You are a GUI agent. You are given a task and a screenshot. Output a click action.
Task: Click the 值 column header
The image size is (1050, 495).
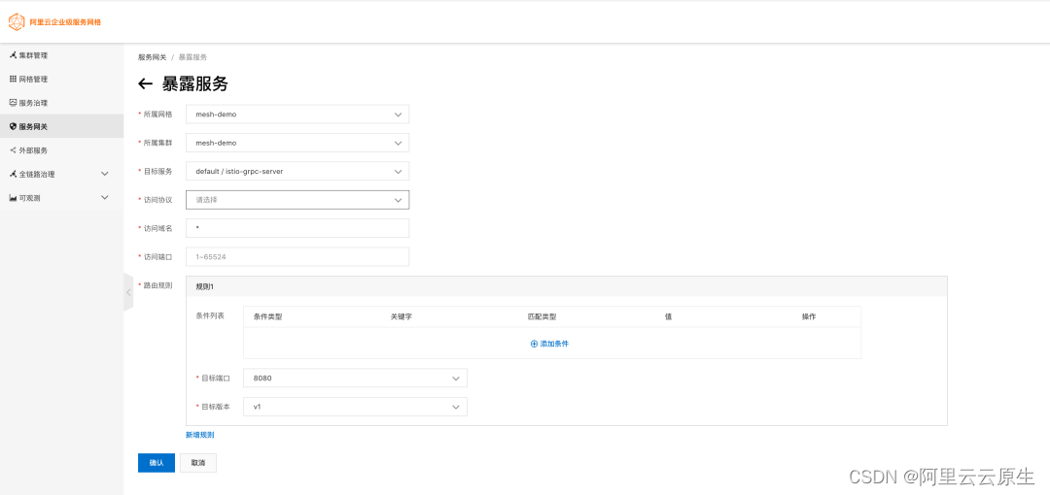coord(668,317)
